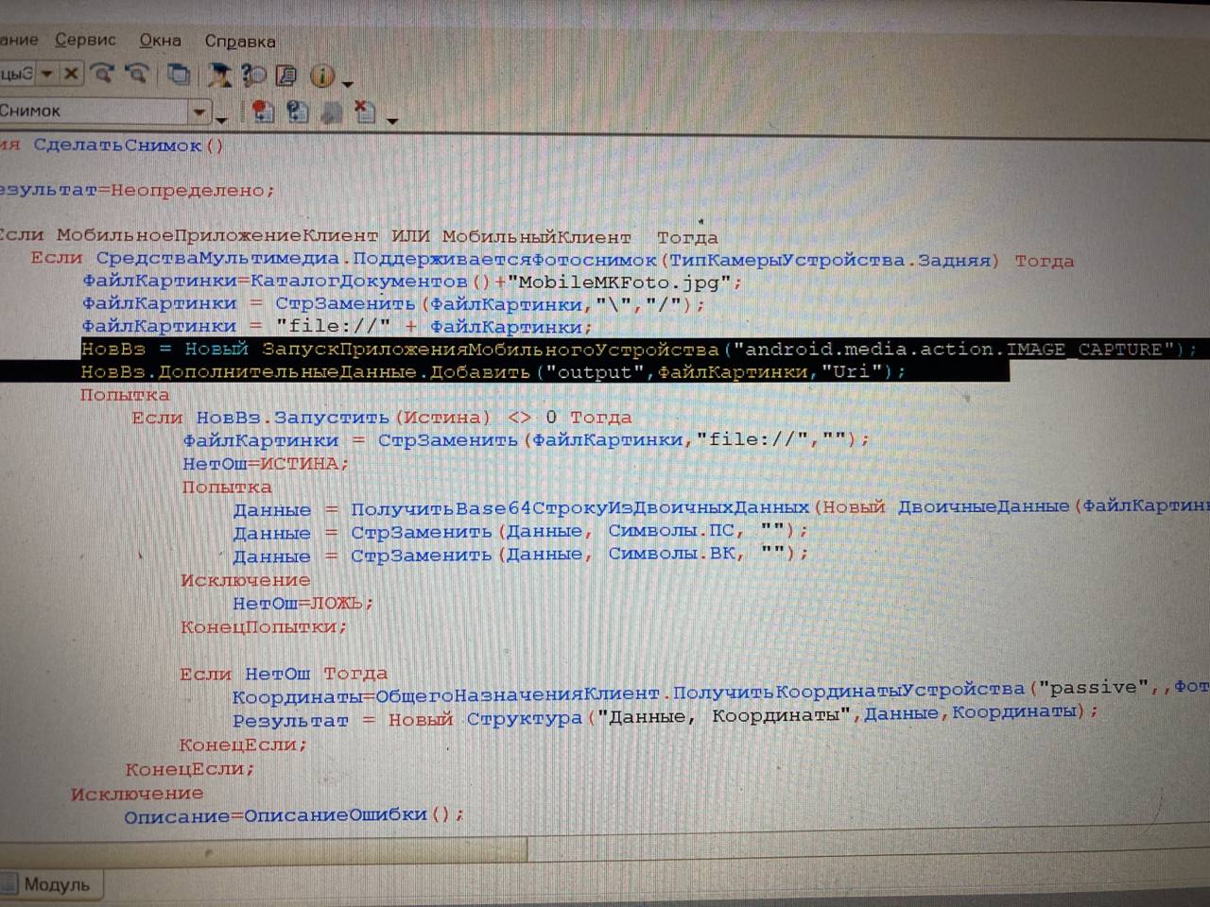Click the disabled breakpoint icon
This screenshot has height=907, width=1210.
click(x=331, y=113)
